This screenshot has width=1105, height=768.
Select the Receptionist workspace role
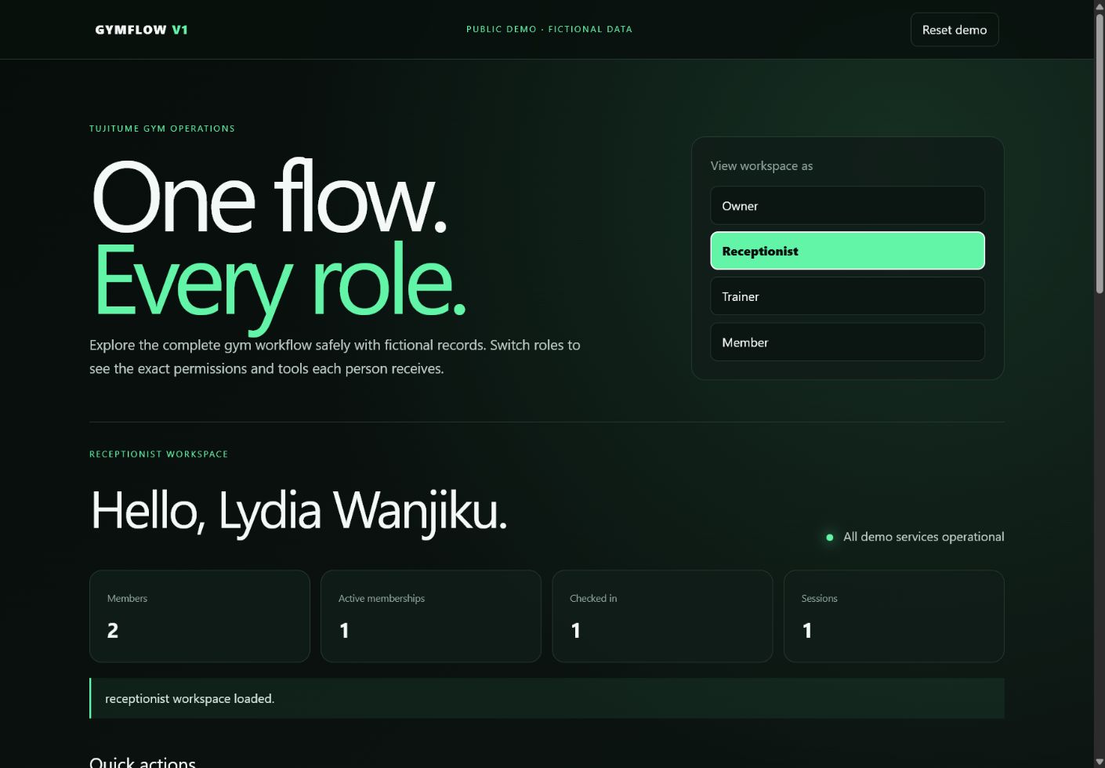point(847,251)
